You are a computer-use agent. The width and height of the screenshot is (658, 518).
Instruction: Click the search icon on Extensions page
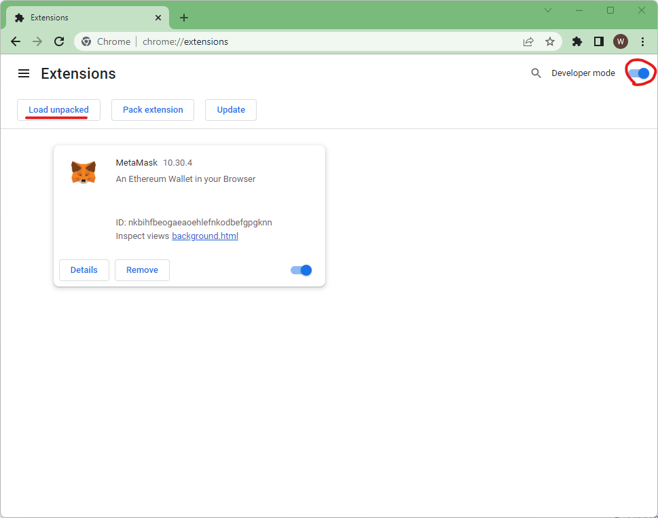pyautogui.click(x=536, y=73)
